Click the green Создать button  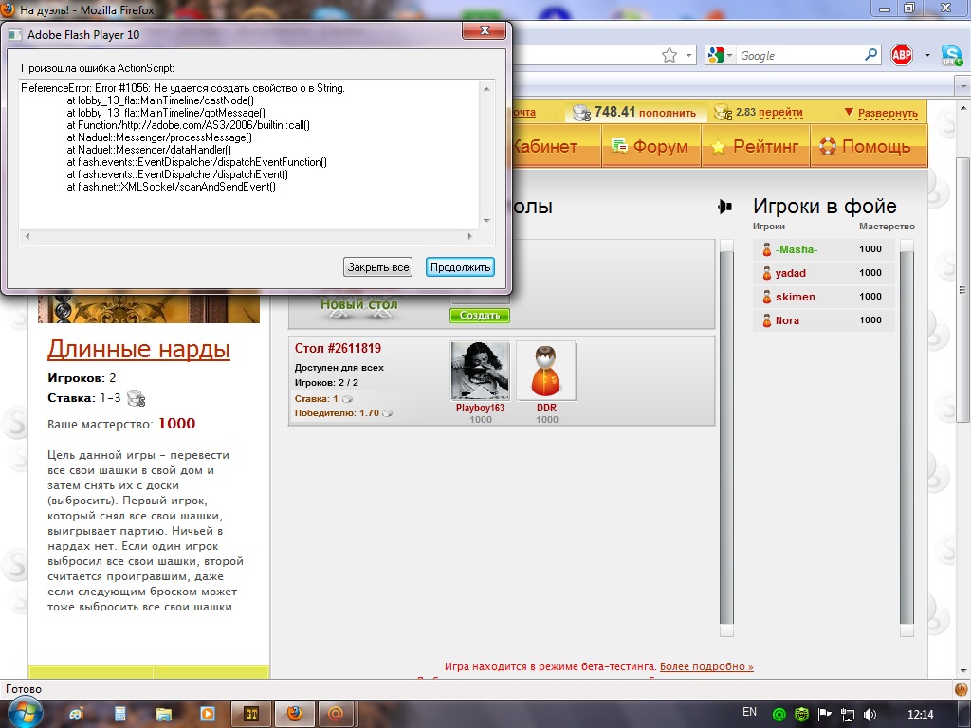[479, 316]
